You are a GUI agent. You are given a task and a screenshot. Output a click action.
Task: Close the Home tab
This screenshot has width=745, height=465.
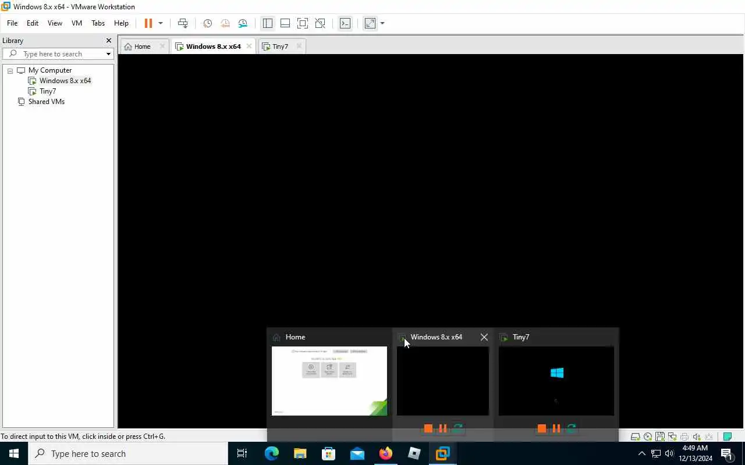click(x=162, y=46)
